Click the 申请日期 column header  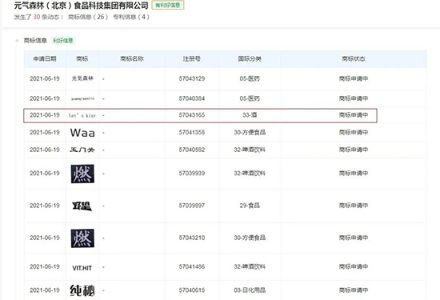(x=45, y=58)
